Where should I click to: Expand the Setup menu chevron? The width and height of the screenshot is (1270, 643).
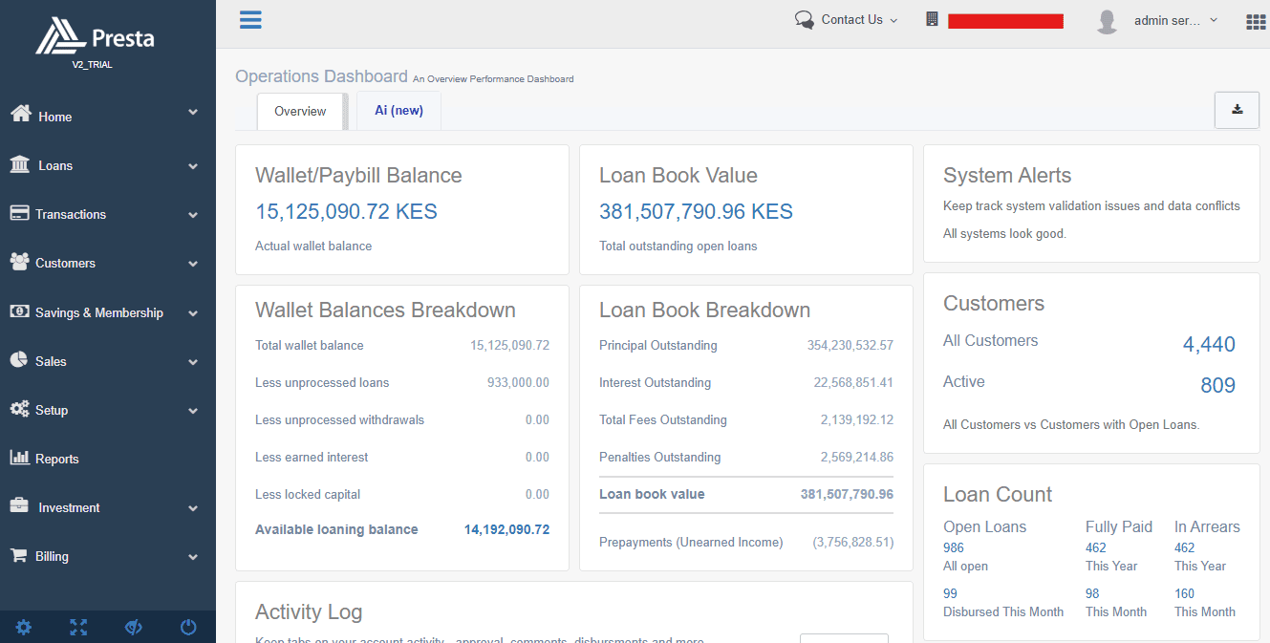pos(193,411)
